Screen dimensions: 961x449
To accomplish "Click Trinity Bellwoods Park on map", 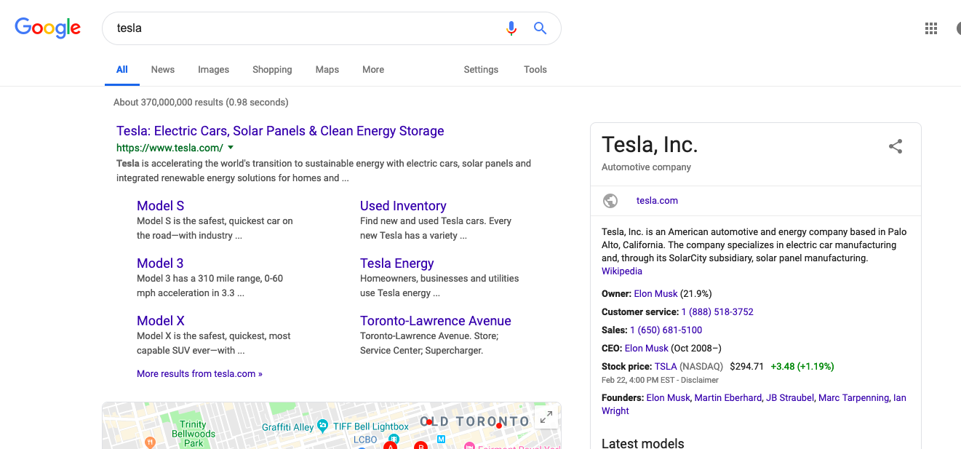I will tap(194, 434).
